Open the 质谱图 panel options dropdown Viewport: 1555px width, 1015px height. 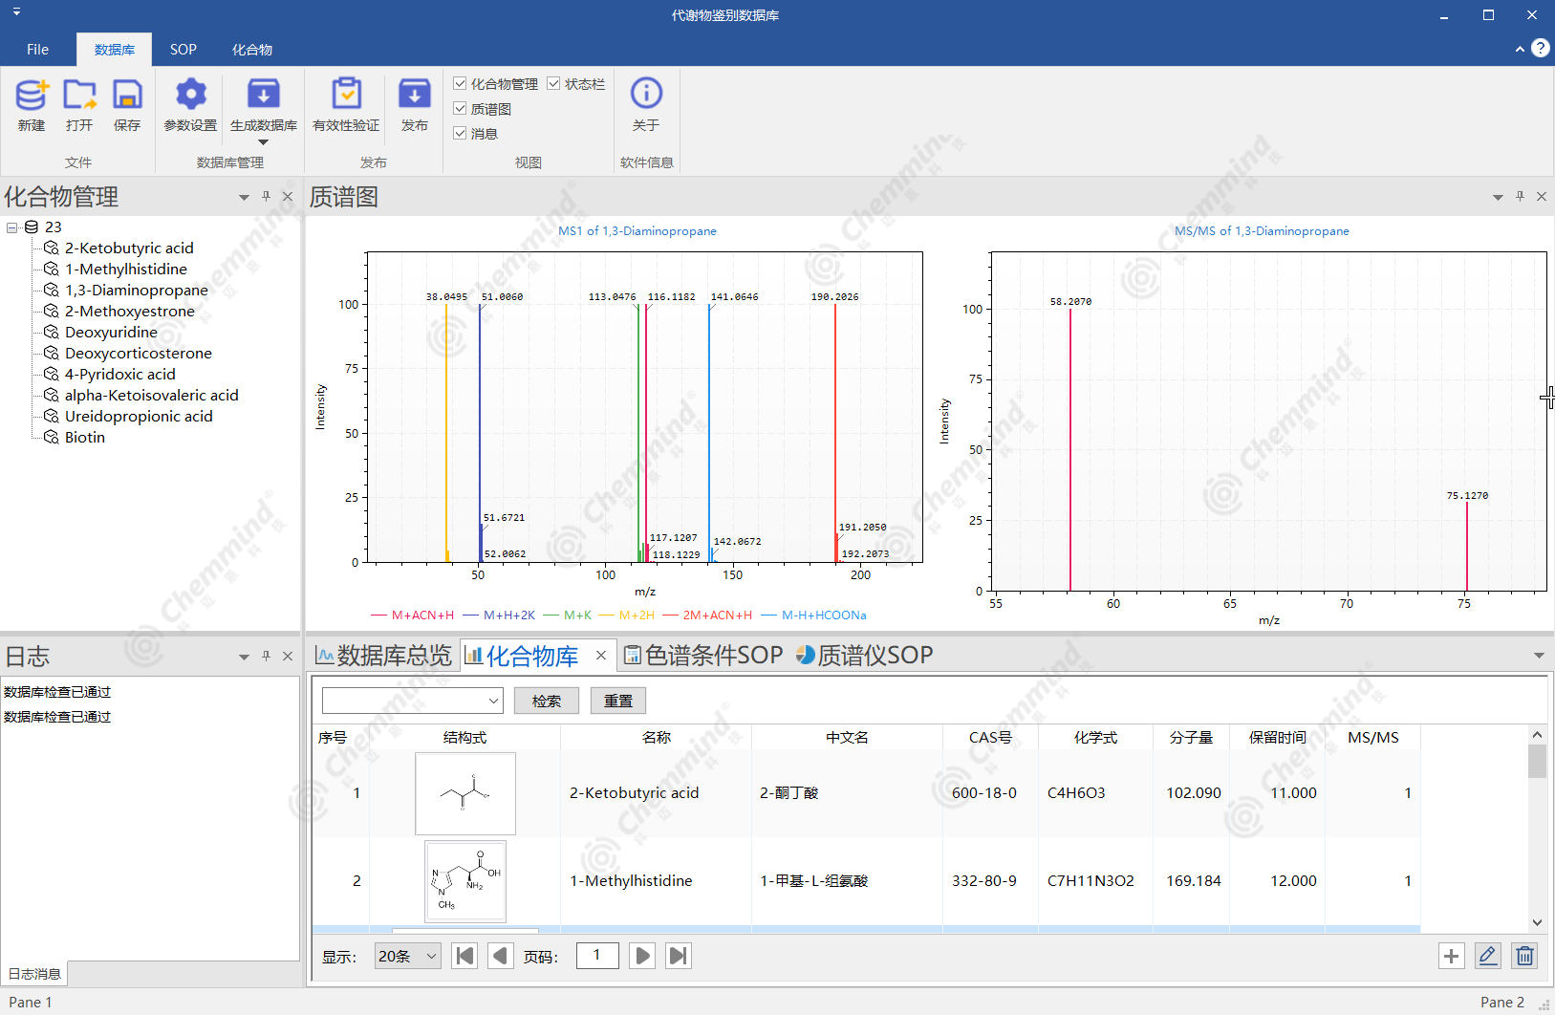coord(1498,198)
